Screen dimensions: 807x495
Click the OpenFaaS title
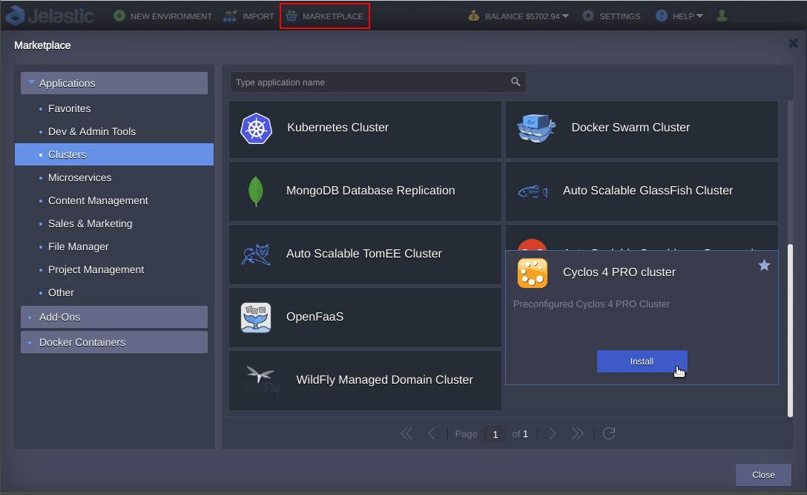click(315, 317)
